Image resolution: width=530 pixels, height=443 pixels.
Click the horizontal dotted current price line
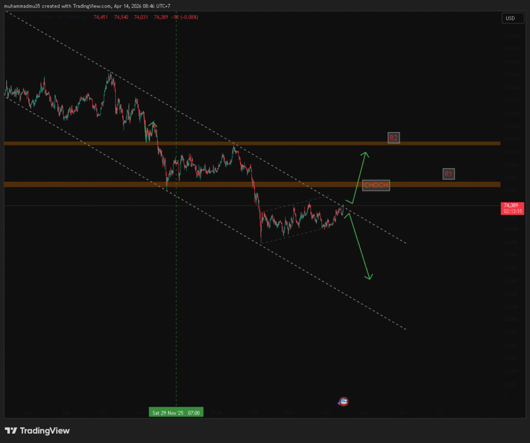point(440,206)
